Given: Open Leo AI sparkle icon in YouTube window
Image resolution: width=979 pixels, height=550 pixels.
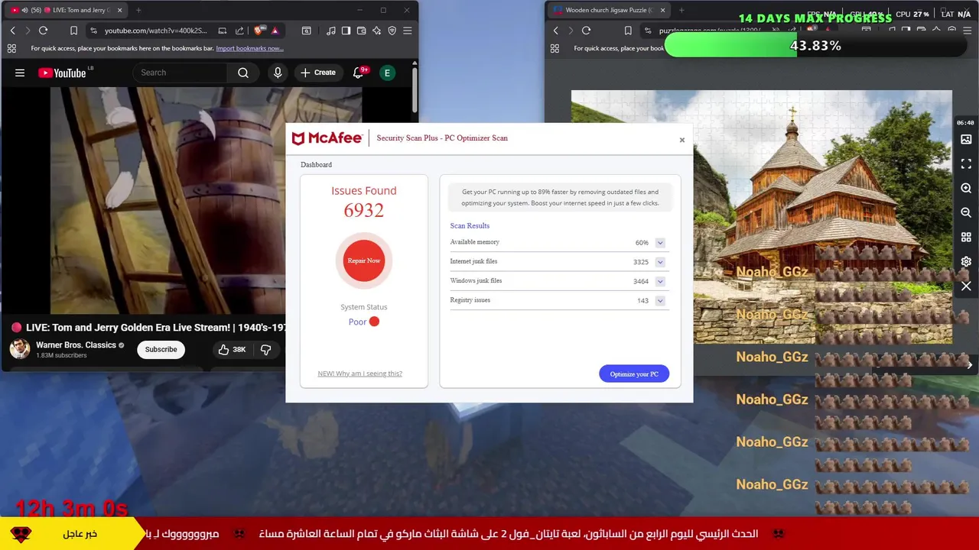Looking at the screenshot, I should pyautogui.click(x=376, y=31).
